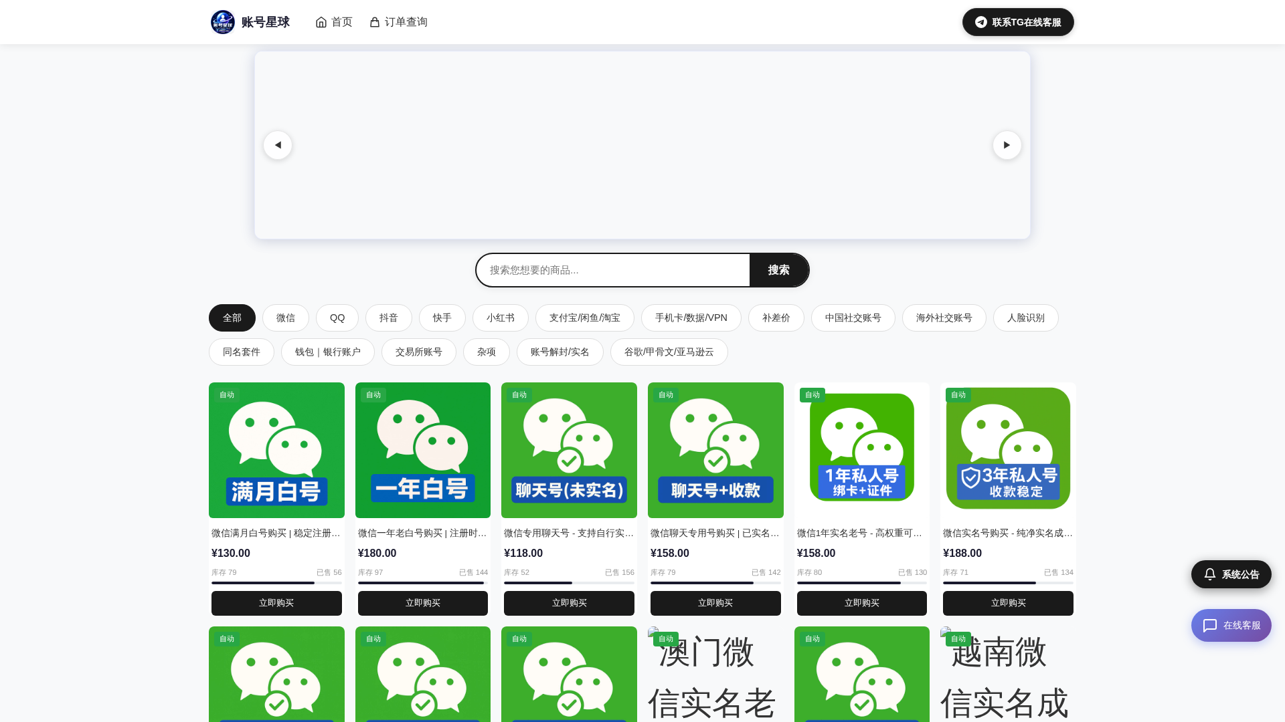Buy the ¥158.00 聊天号+收款 now
Screen dimensions: 1285x722
point(715,603)
